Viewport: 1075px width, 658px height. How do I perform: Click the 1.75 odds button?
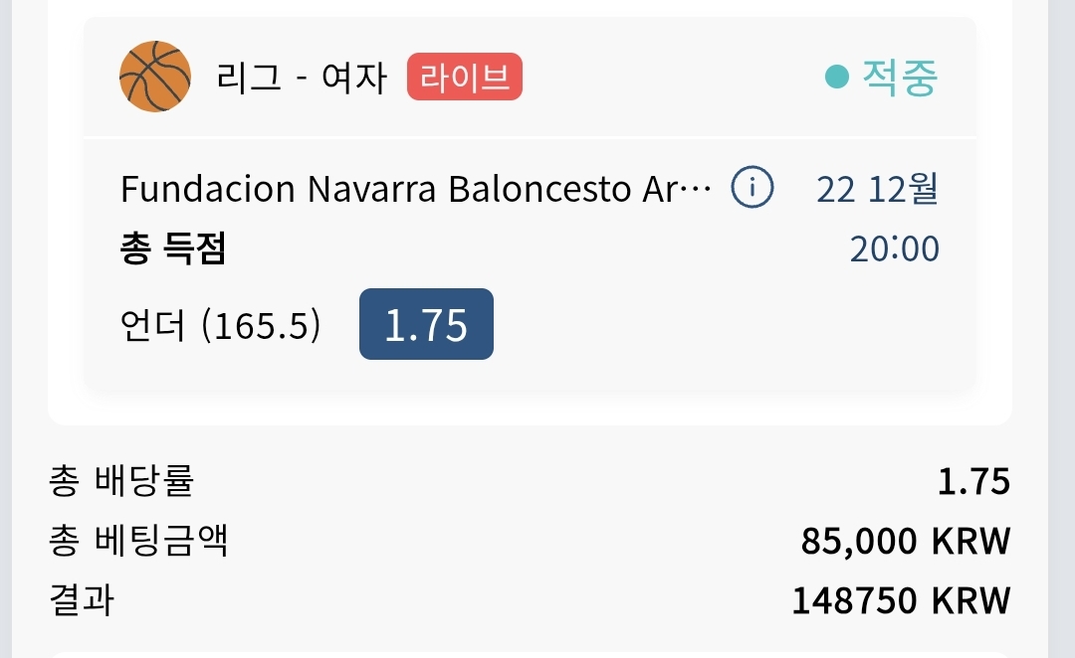pos(426,324)
